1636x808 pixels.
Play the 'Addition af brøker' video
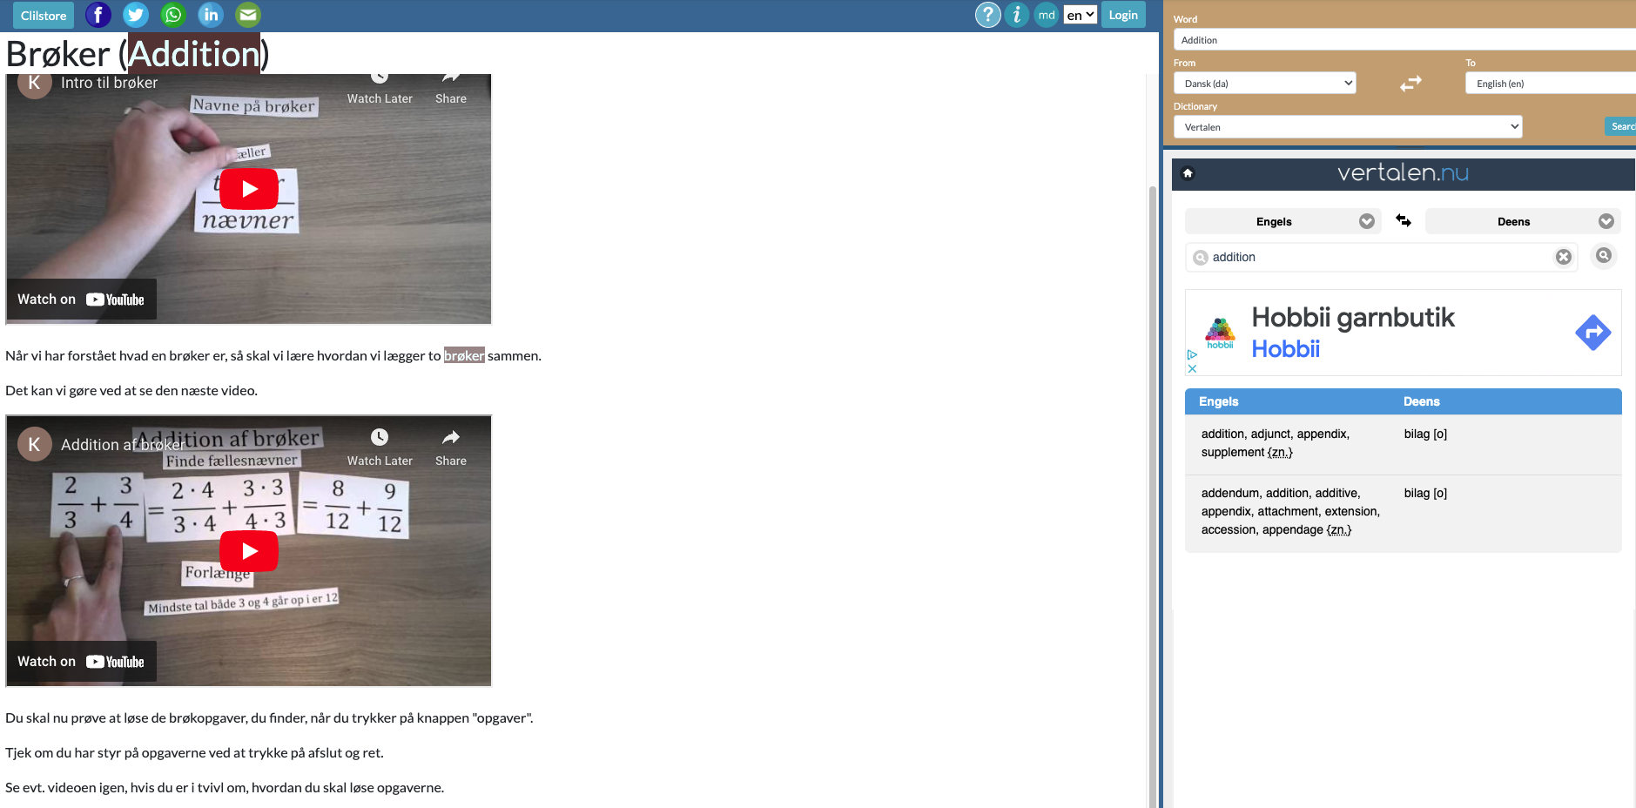[249, 551]
